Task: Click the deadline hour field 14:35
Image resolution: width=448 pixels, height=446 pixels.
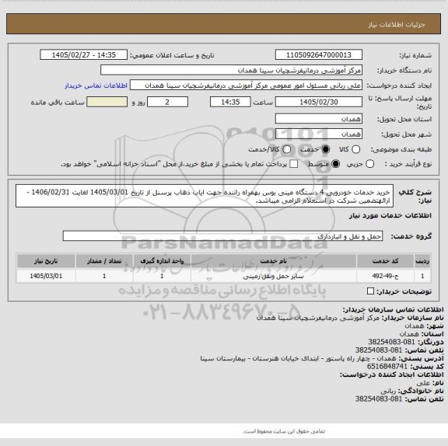Action: [230, 102]
